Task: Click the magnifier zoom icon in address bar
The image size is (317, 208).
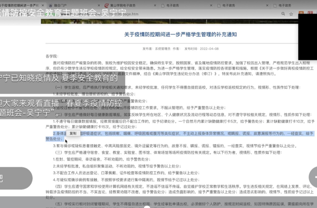Action: [283, 14]
